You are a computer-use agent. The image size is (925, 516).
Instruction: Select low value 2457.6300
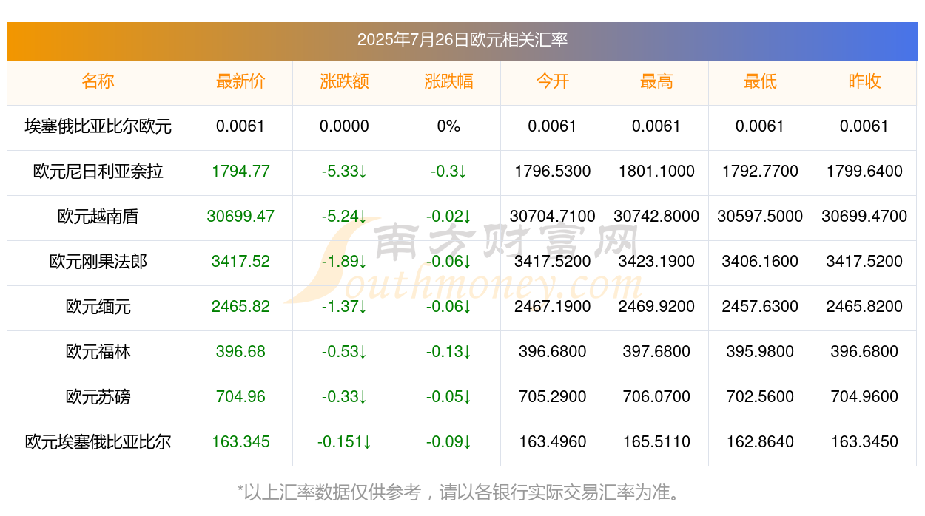(x=760, y=307)
